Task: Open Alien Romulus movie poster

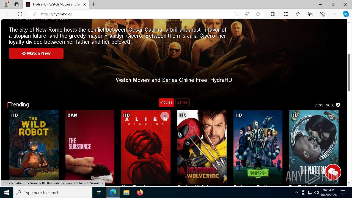Action: pos(146,147)
